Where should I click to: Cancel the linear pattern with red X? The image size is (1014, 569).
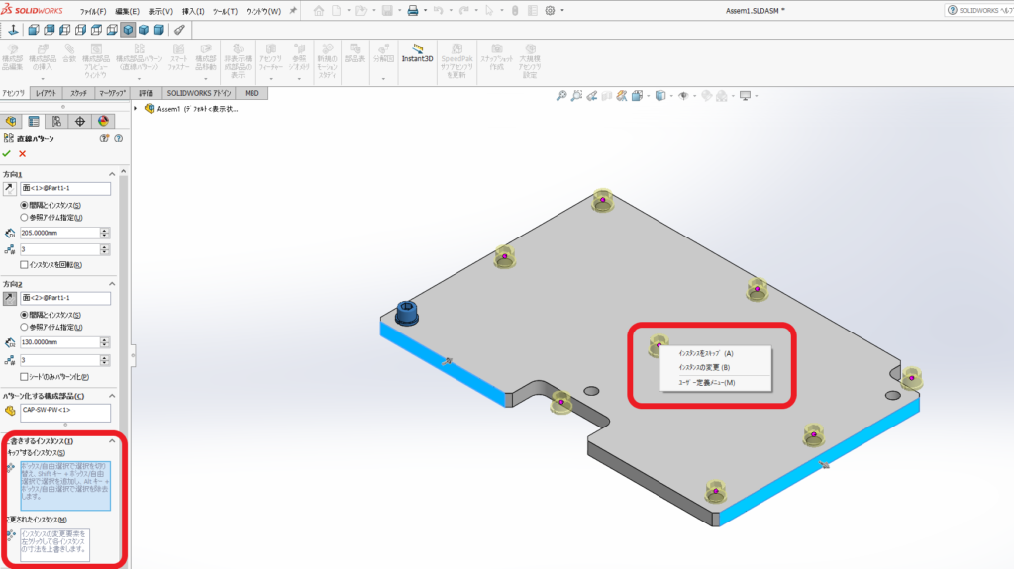[22, 153]
